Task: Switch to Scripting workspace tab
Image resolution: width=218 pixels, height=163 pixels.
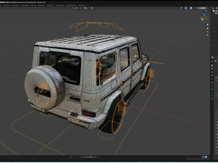Action: 81,5
